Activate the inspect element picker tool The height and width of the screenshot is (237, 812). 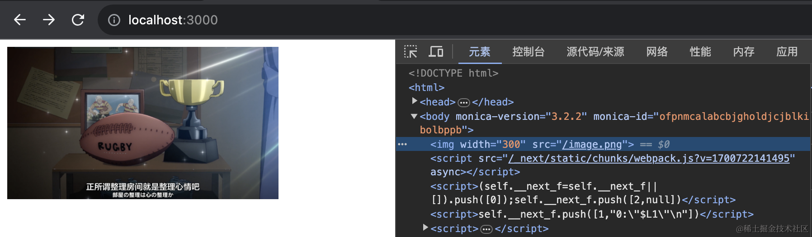click(x=411, y=52)
